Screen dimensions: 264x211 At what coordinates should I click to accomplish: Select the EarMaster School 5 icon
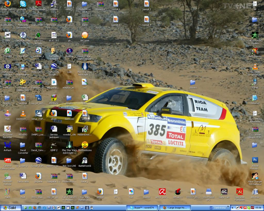point(54,54)
